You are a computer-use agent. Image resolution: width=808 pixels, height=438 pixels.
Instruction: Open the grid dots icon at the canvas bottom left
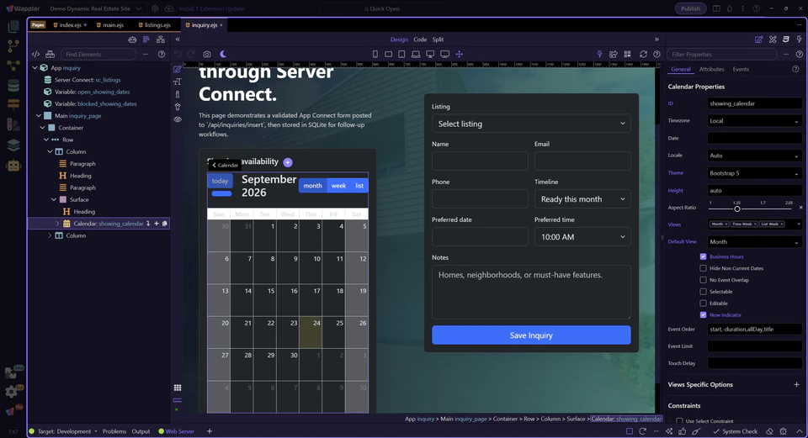click(178, 388)
